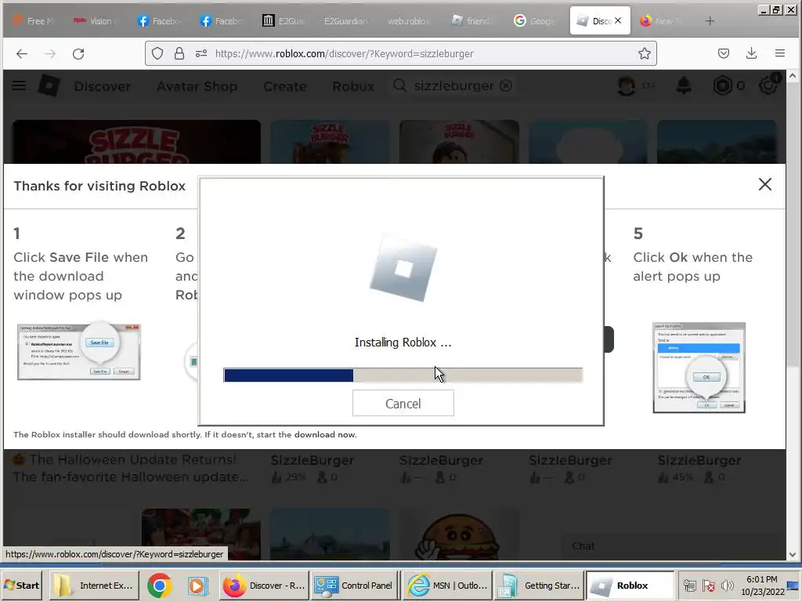Switch to the friend tab
The height and width of the screenshot is (602, 802).
tap(471, 21)
